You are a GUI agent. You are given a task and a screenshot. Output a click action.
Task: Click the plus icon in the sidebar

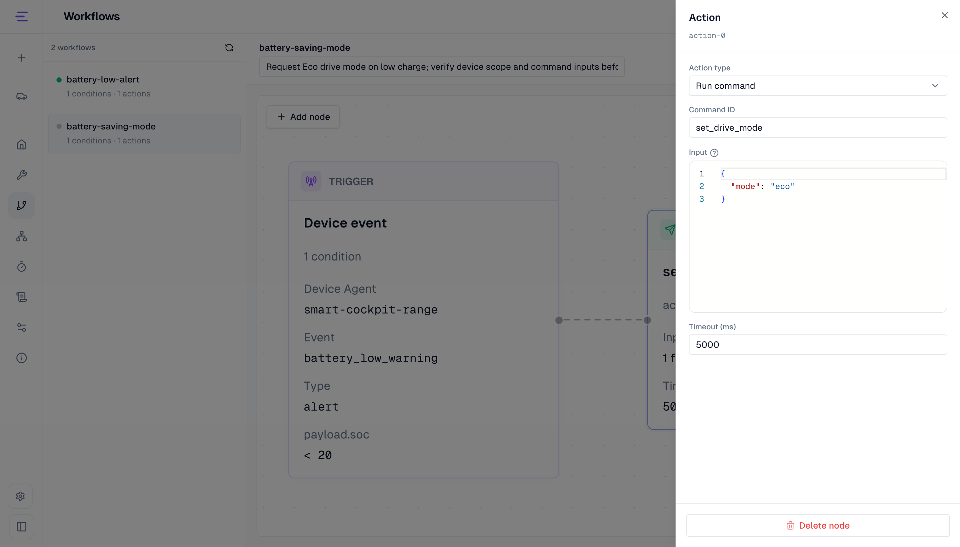pyautogui.click(x=21, y=58)
